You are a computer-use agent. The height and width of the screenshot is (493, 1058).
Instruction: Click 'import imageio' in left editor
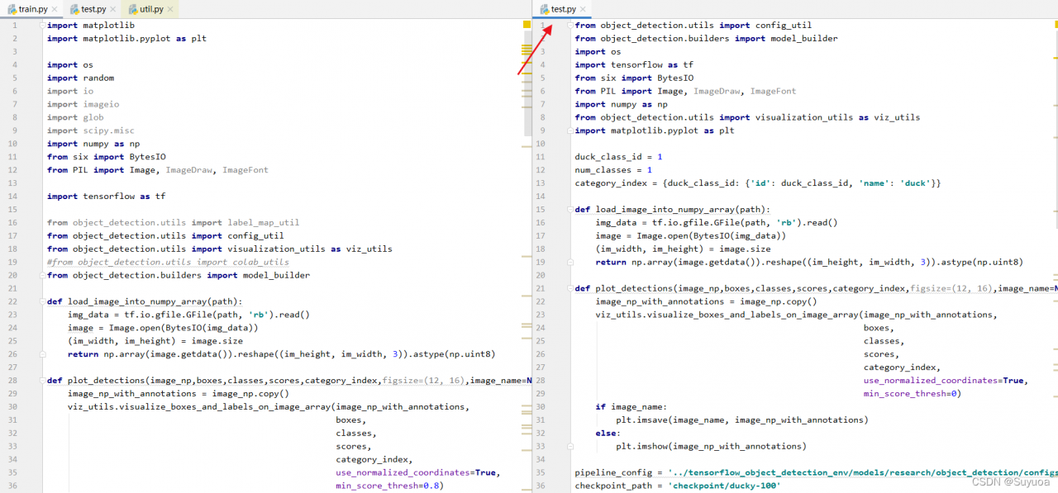(x=83, y=104)
